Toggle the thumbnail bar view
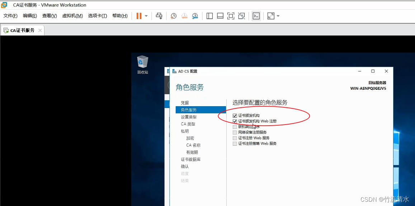The width and height of the screenshot is (415, 206). click(220, 16)
